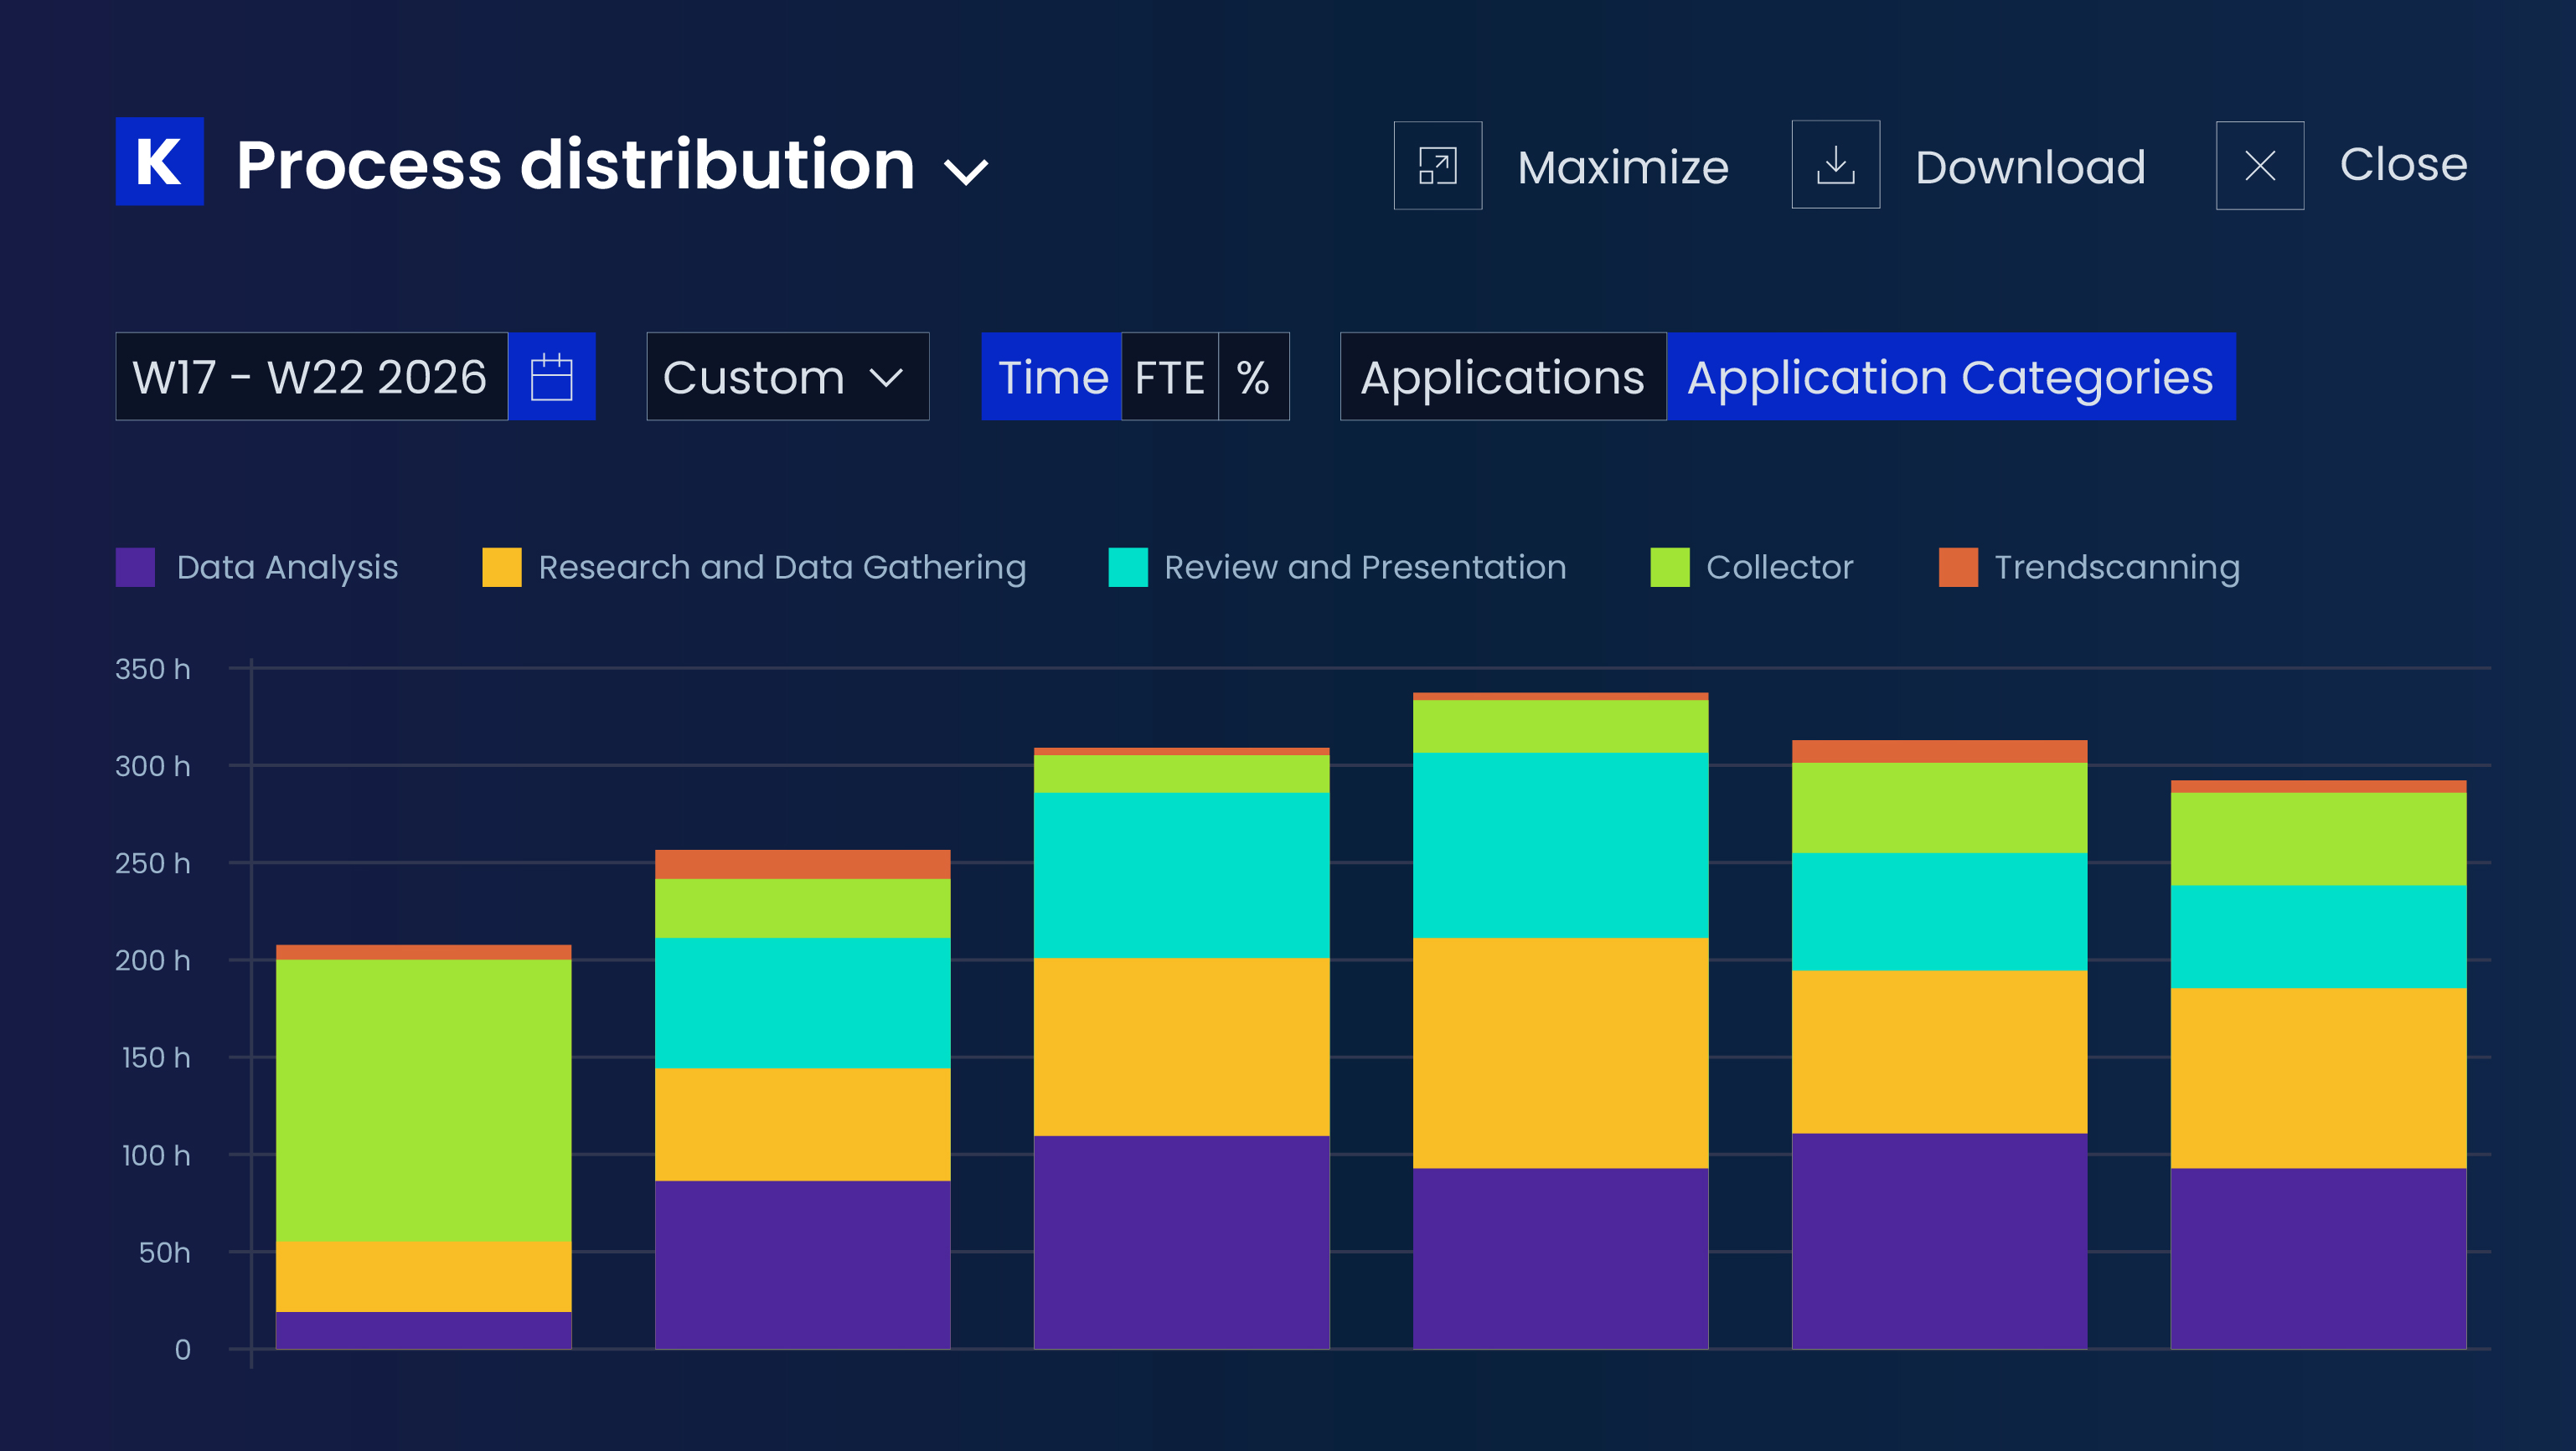Click the large Collector segment in first bar

(423, 1100)
